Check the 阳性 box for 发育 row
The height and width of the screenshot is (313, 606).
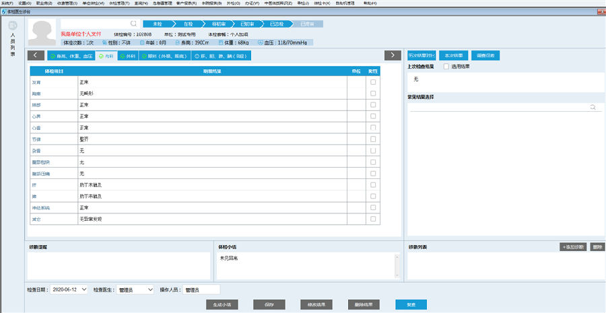[x=373, y=82]
